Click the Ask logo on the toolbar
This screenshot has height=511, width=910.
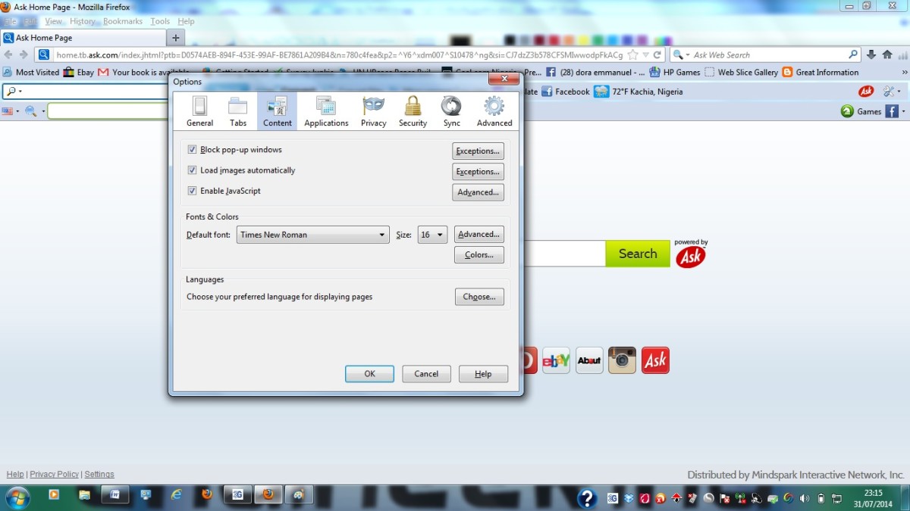pos(865,91)
